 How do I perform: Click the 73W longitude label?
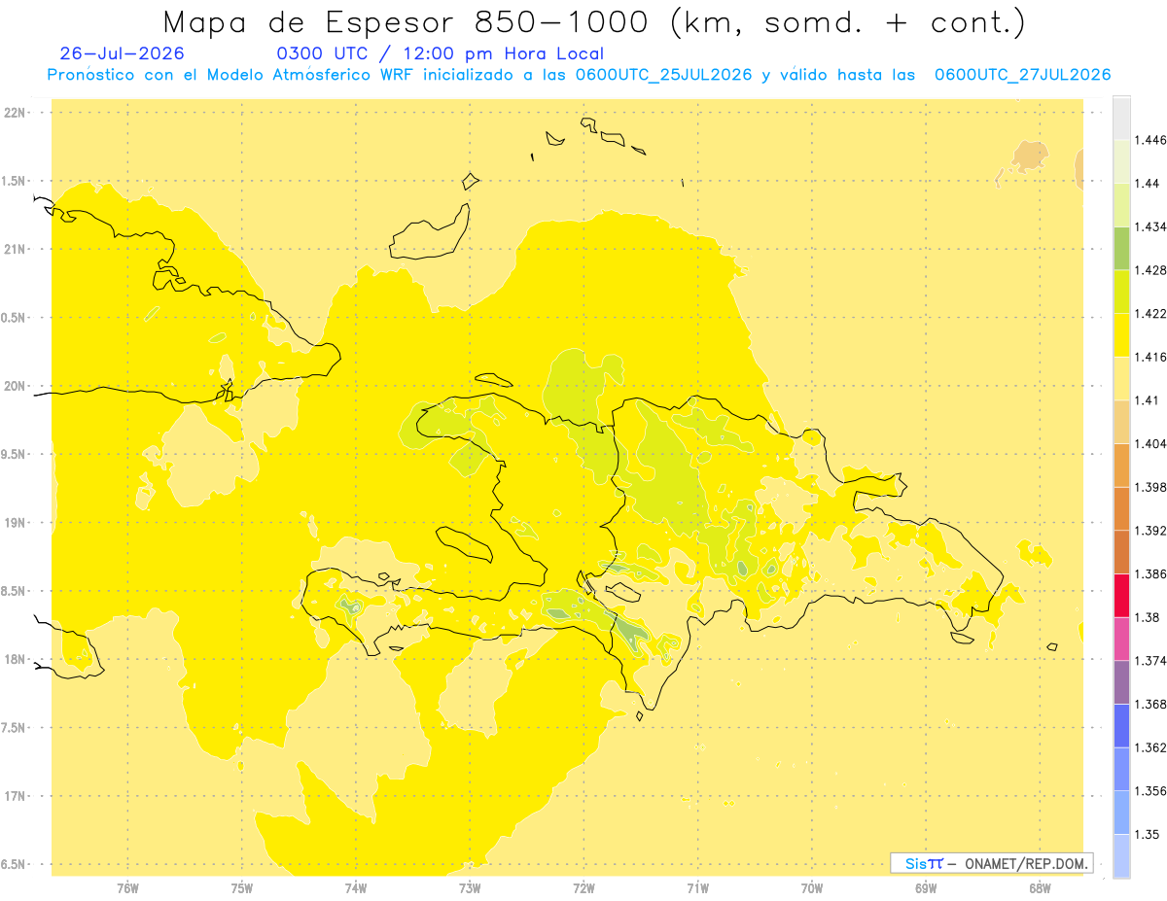click(x=470, y=888)
